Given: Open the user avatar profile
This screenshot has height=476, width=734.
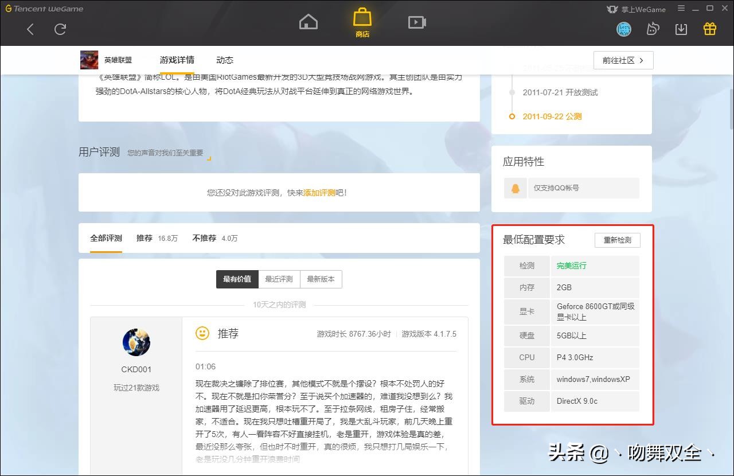Looking at the screenshot, I should (624, 29).
